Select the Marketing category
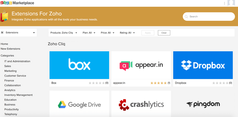Image resolution: width=238 pixels, height=117 pixels. (10, 71)
